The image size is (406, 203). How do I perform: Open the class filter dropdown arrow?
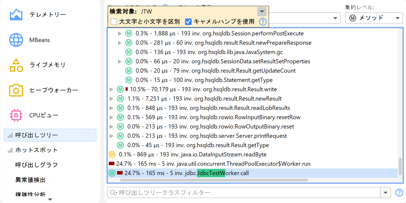(x=386, y=193)
